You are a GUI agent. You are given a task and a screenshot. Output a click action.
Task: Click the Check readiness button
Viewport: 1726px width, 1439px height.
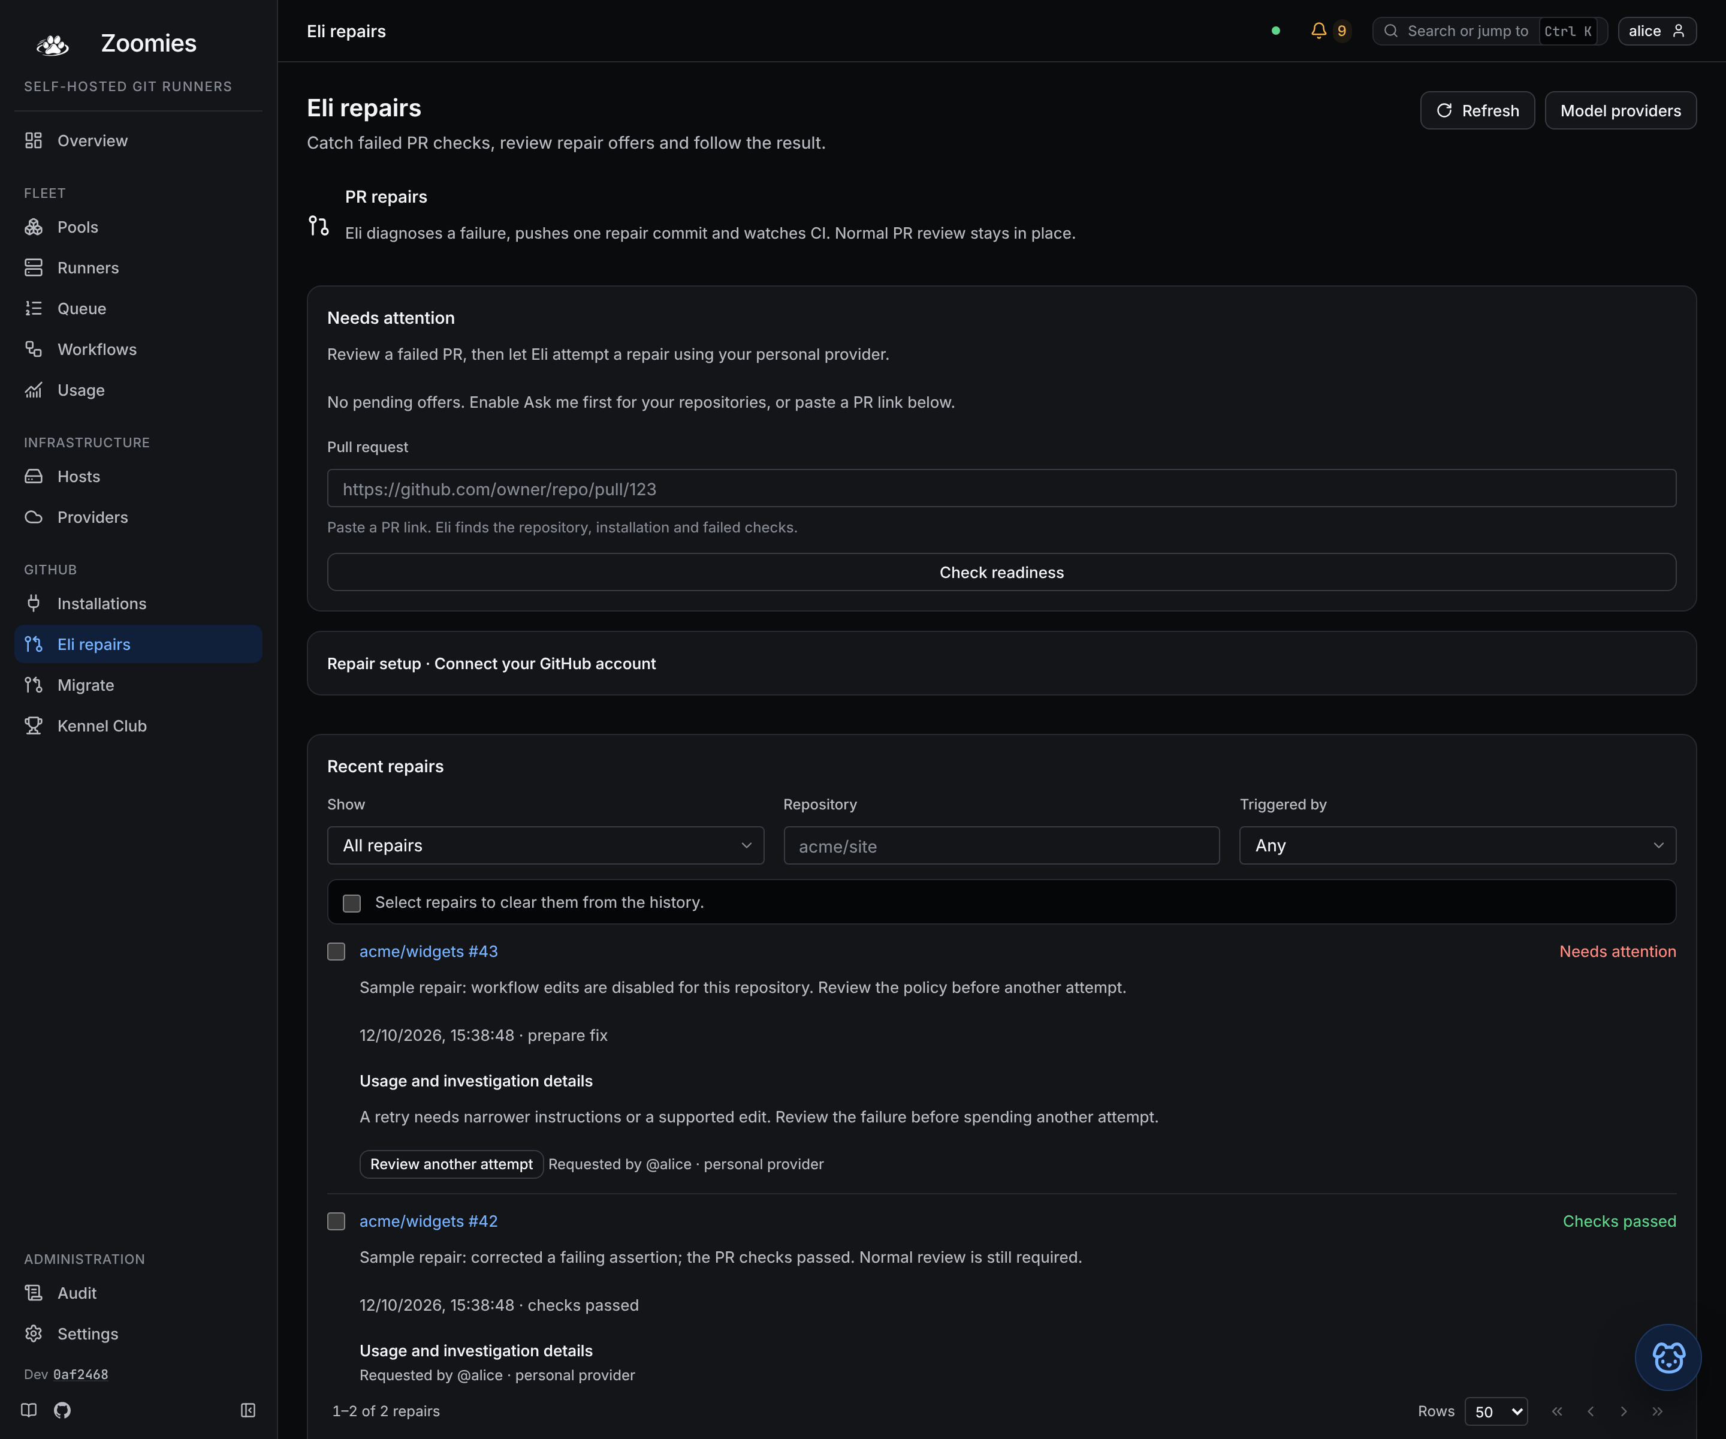coord(1001,573)
